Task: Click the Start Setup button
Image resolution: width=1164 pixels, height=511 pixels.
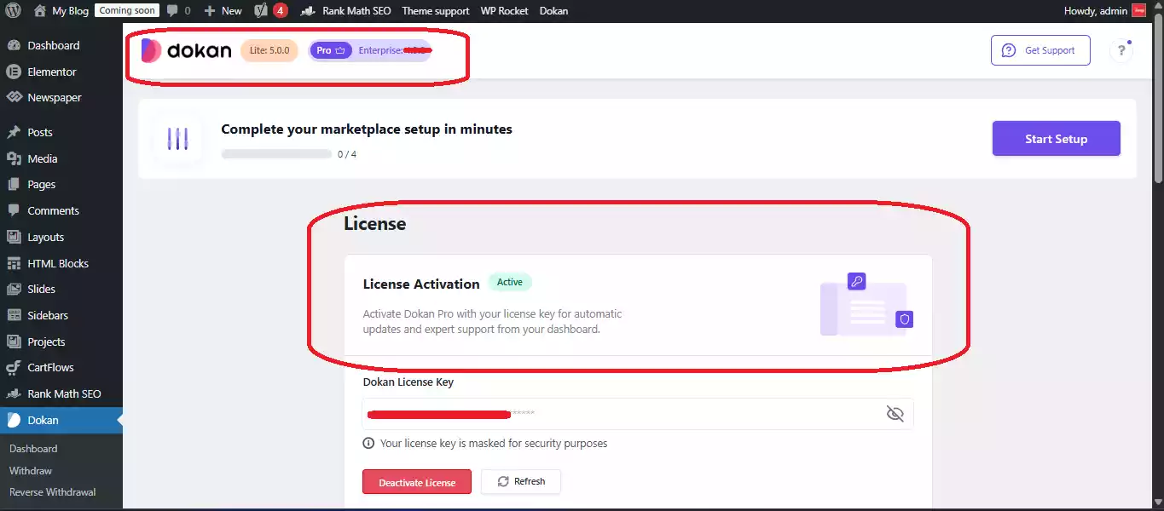Action: click(1056, 139)
